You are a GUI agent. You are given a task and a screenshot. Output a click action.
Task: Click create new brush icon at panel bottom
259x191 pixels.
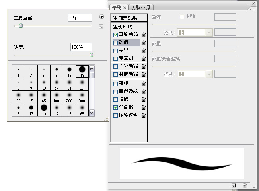pyautogui.click(x=234, y=185)
